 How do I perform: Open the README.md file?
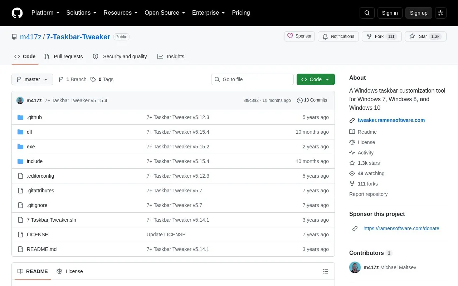pyautogui.click(x=42, y=249)
